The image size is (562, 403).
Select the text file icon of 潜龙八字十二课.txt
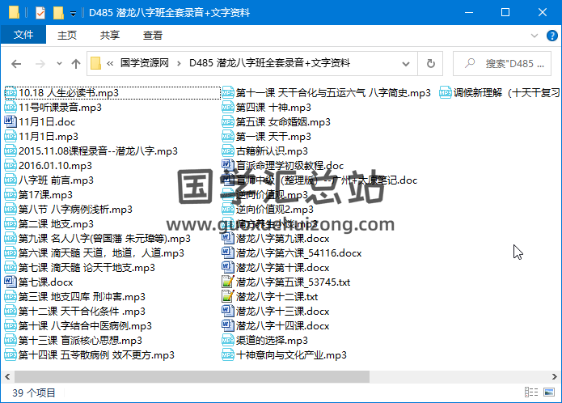pos(228,296)
